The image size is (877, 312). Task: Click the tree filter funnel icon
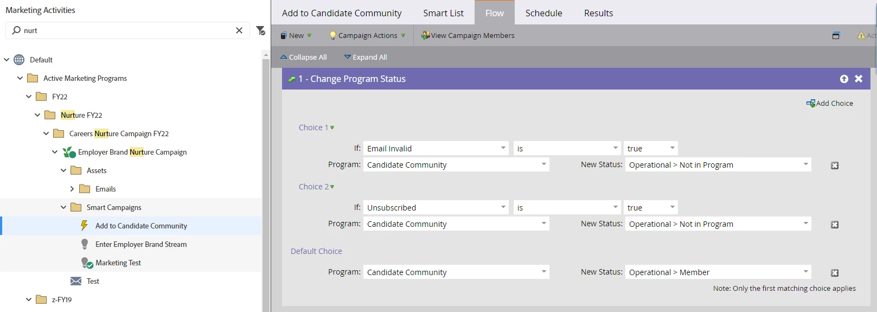pyautogui.click(x=260, y=30)
